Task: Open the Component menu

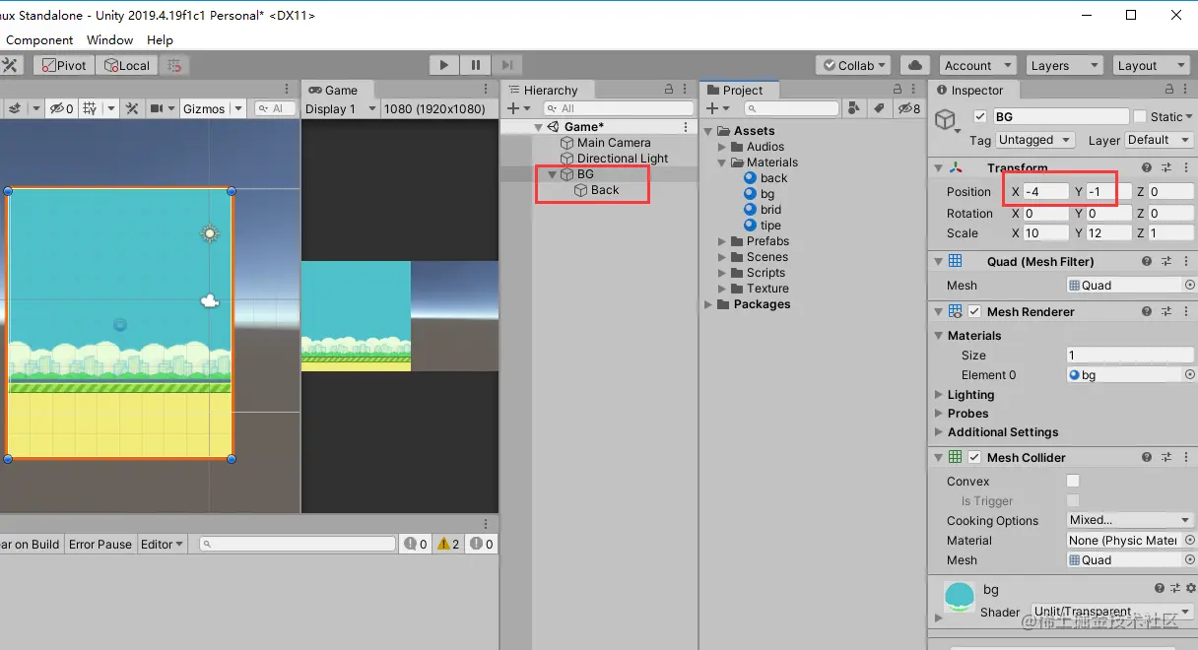Action: [x=39, y=39]
